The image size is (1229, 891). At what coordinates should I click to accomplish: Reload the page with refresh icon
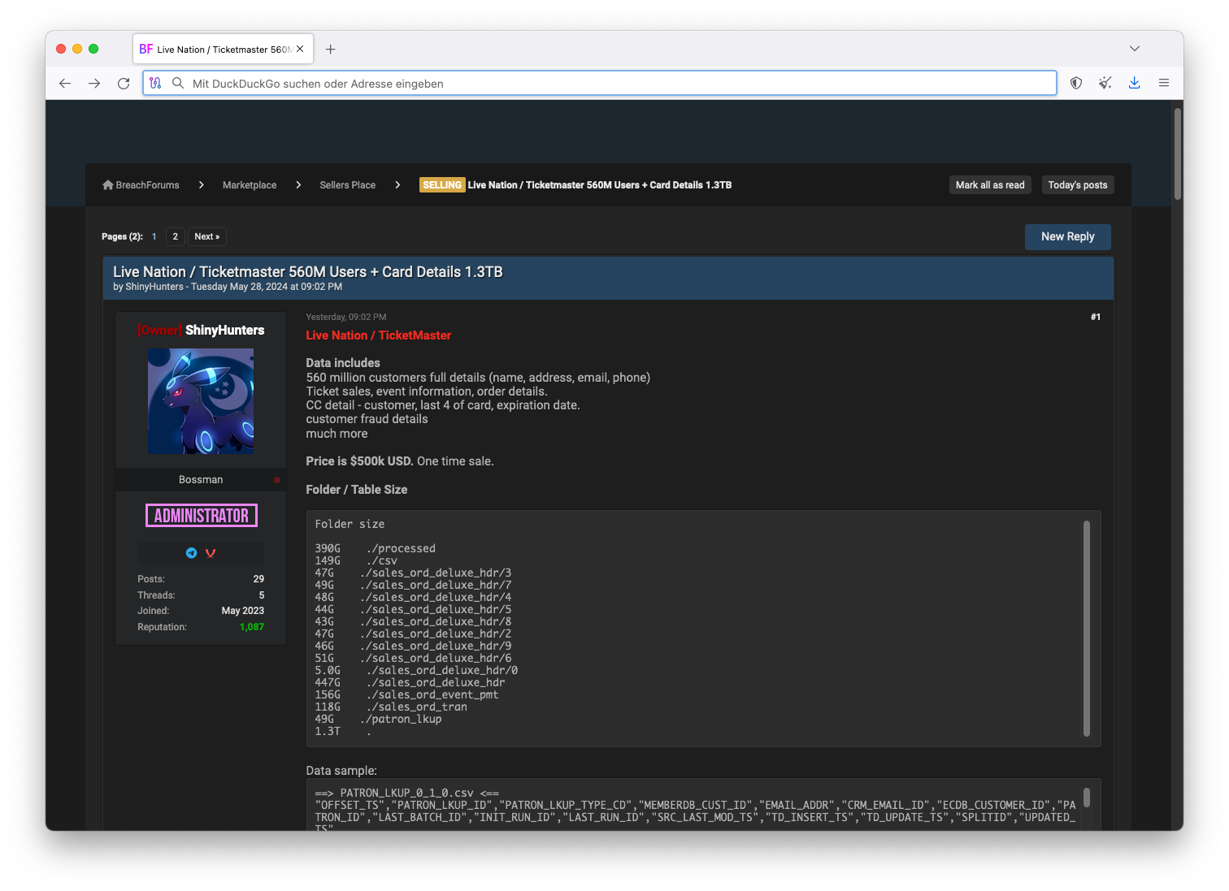point(124,84)
